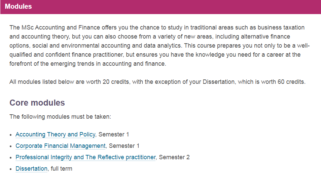Click 'Semester 1' next to Accounting Theory and Policy

pos(114,134)
